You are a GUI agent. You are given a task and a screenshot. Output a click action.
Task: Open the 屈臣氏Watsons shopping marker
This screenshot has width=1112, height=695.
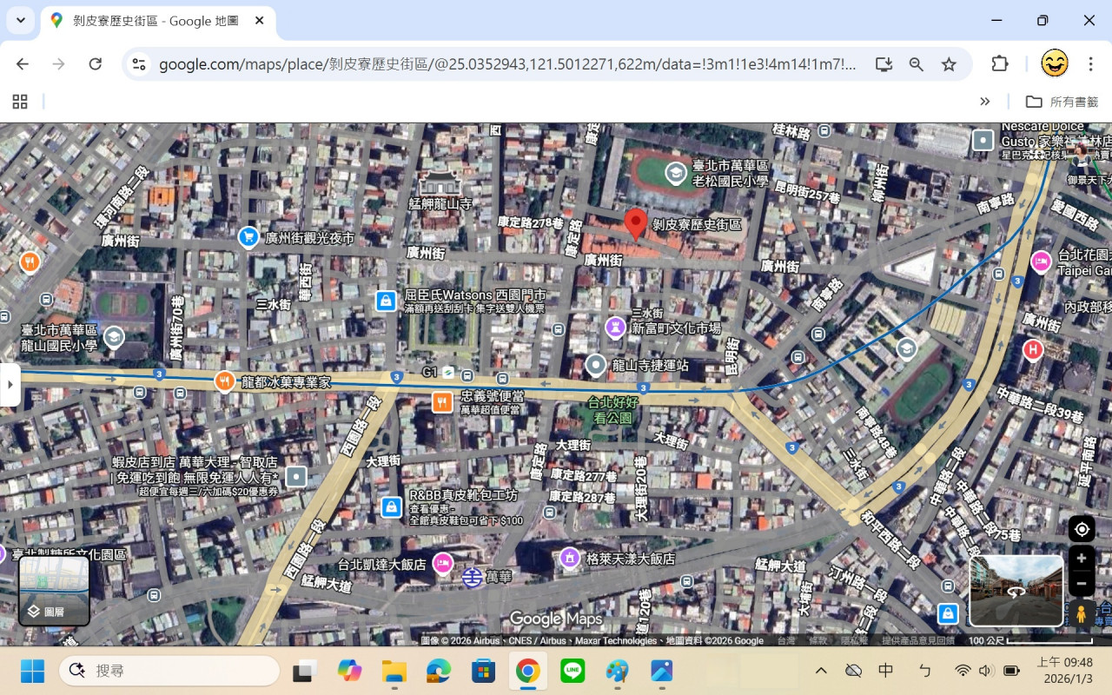387,301
